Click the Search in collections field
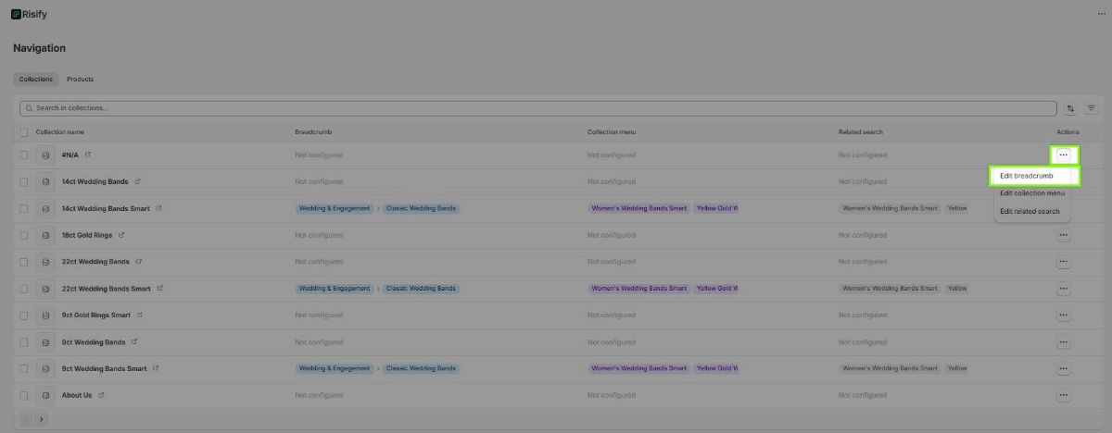1112x433 pixels. 537,108
